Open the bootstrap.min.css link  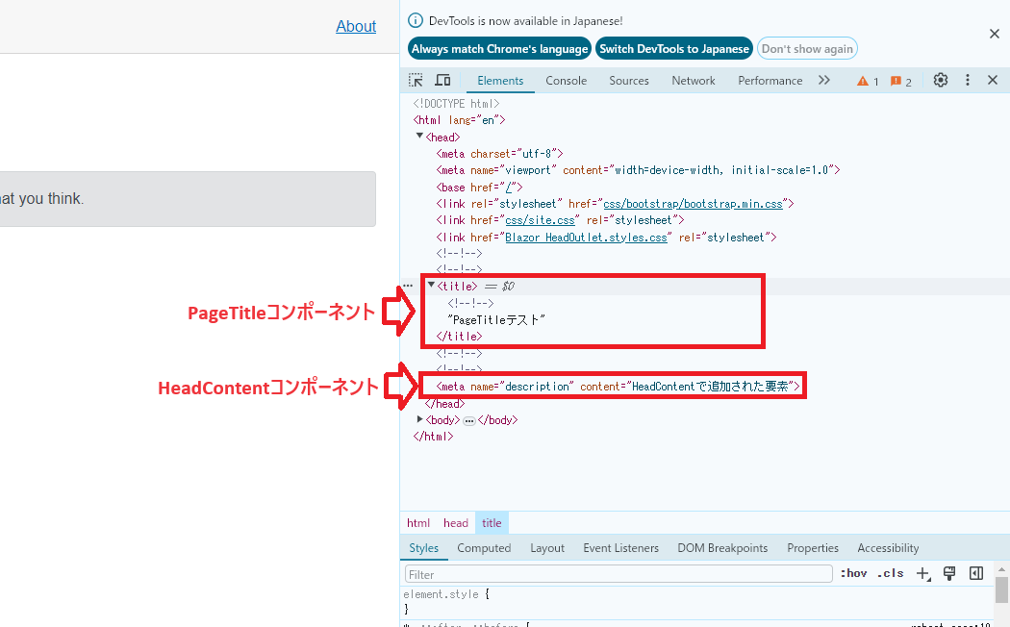pos(694,204)
